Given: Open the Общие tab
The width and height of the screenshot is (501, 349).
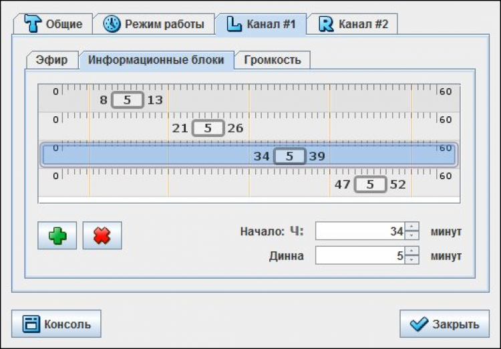Looking at the screenshot, I should [53, 24].
